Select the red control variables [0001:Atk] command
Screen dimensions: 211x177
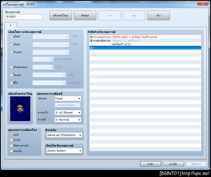coord(145,37)
